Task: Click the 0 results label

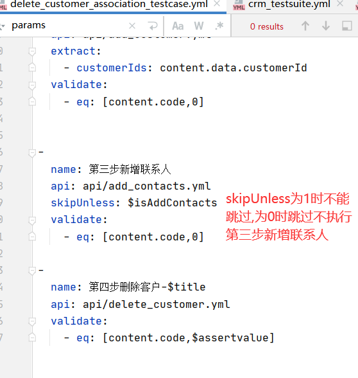Action: (267, 26)
